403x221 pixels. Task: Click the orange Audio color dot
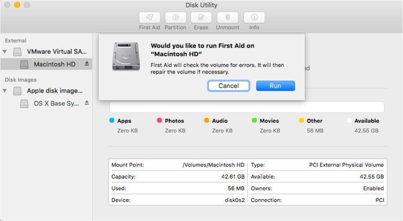coord(206,120)
